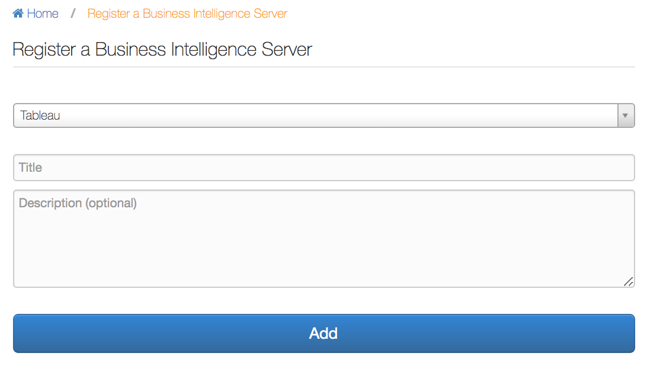This screenshot has width=647, height=366.
Task: Click the Description (optional) placeholder text
Action: click(x=78, y=203)
